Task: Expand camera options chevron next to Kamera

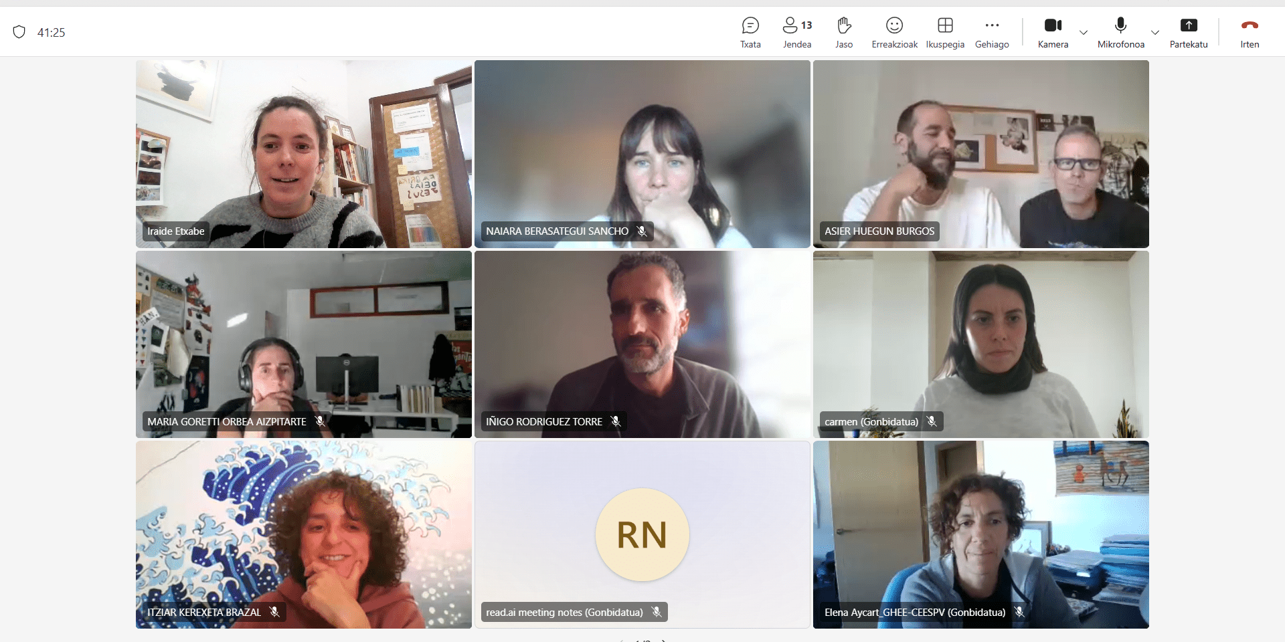Action: pos(1084,32)
